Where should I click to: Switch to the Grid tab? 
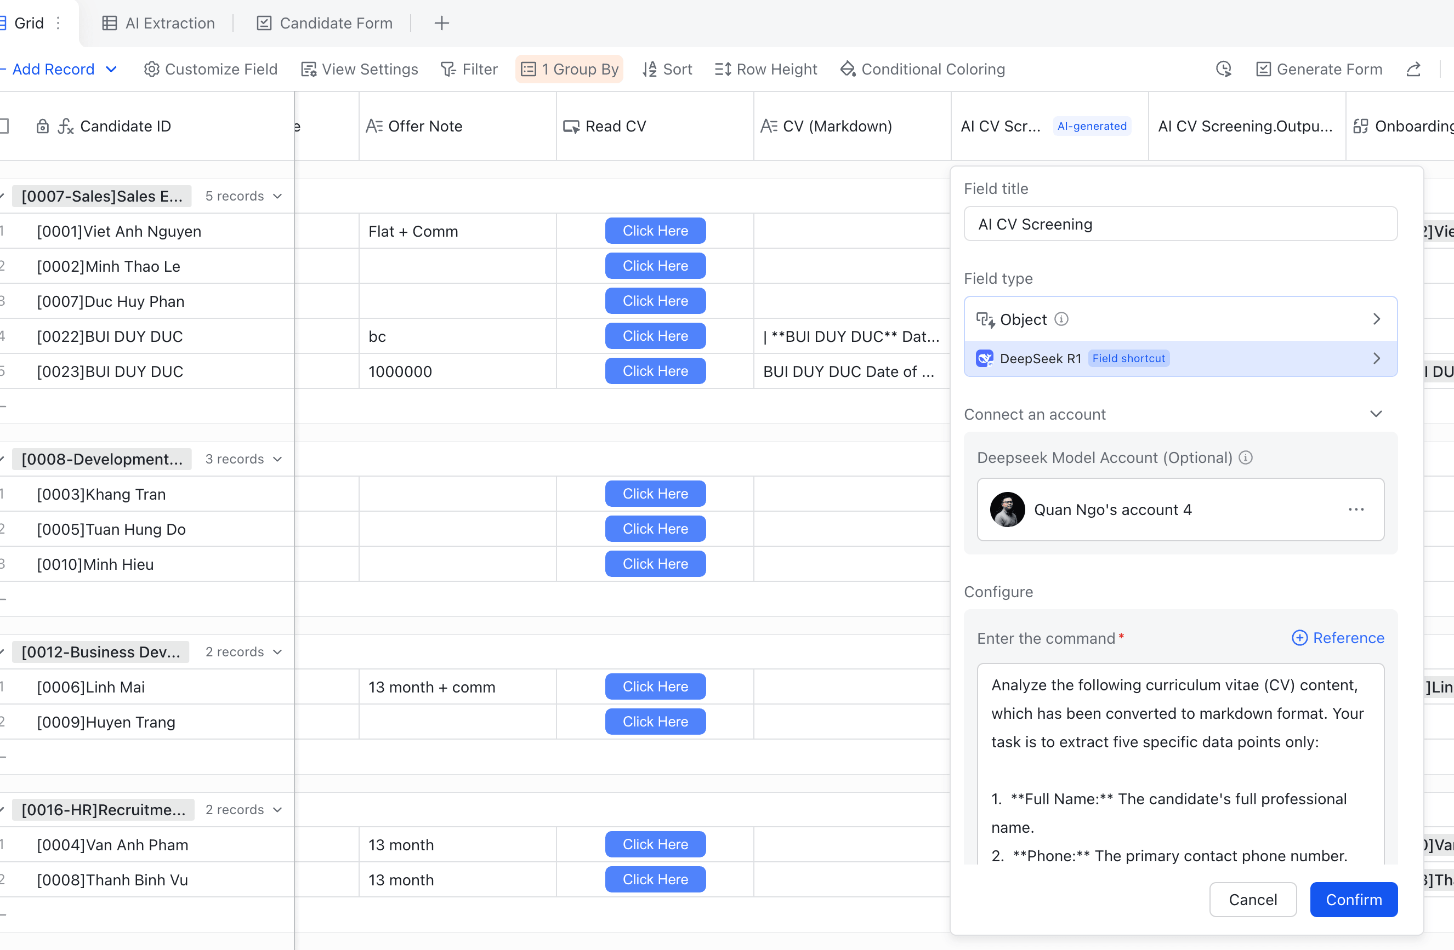[x=29, y=23]
